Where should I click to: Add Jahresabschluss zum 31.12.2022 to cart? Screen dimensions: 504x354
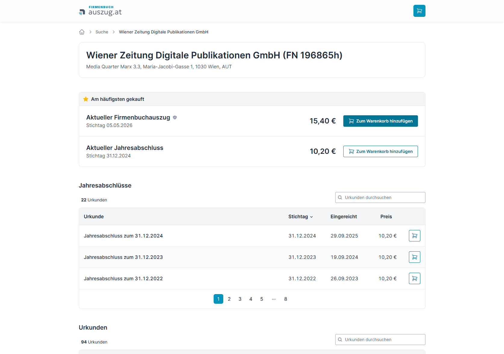(414, 278)
